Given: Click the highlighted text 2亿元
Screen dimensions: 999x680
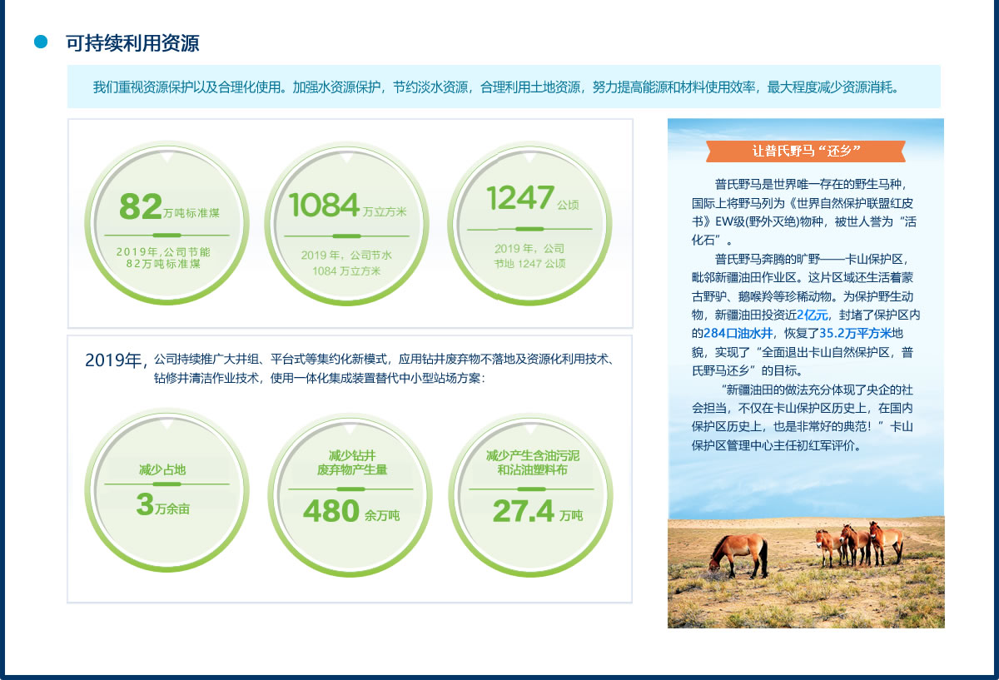Looking at the screenshot, I should click(x=813, y=315).
